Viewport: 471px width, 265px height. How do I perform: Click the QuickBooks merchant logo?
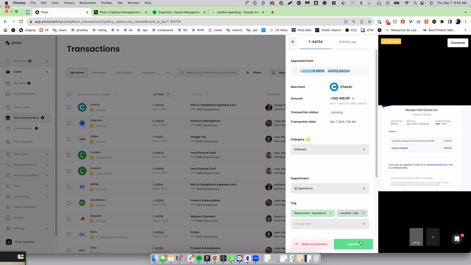point(82,203)
